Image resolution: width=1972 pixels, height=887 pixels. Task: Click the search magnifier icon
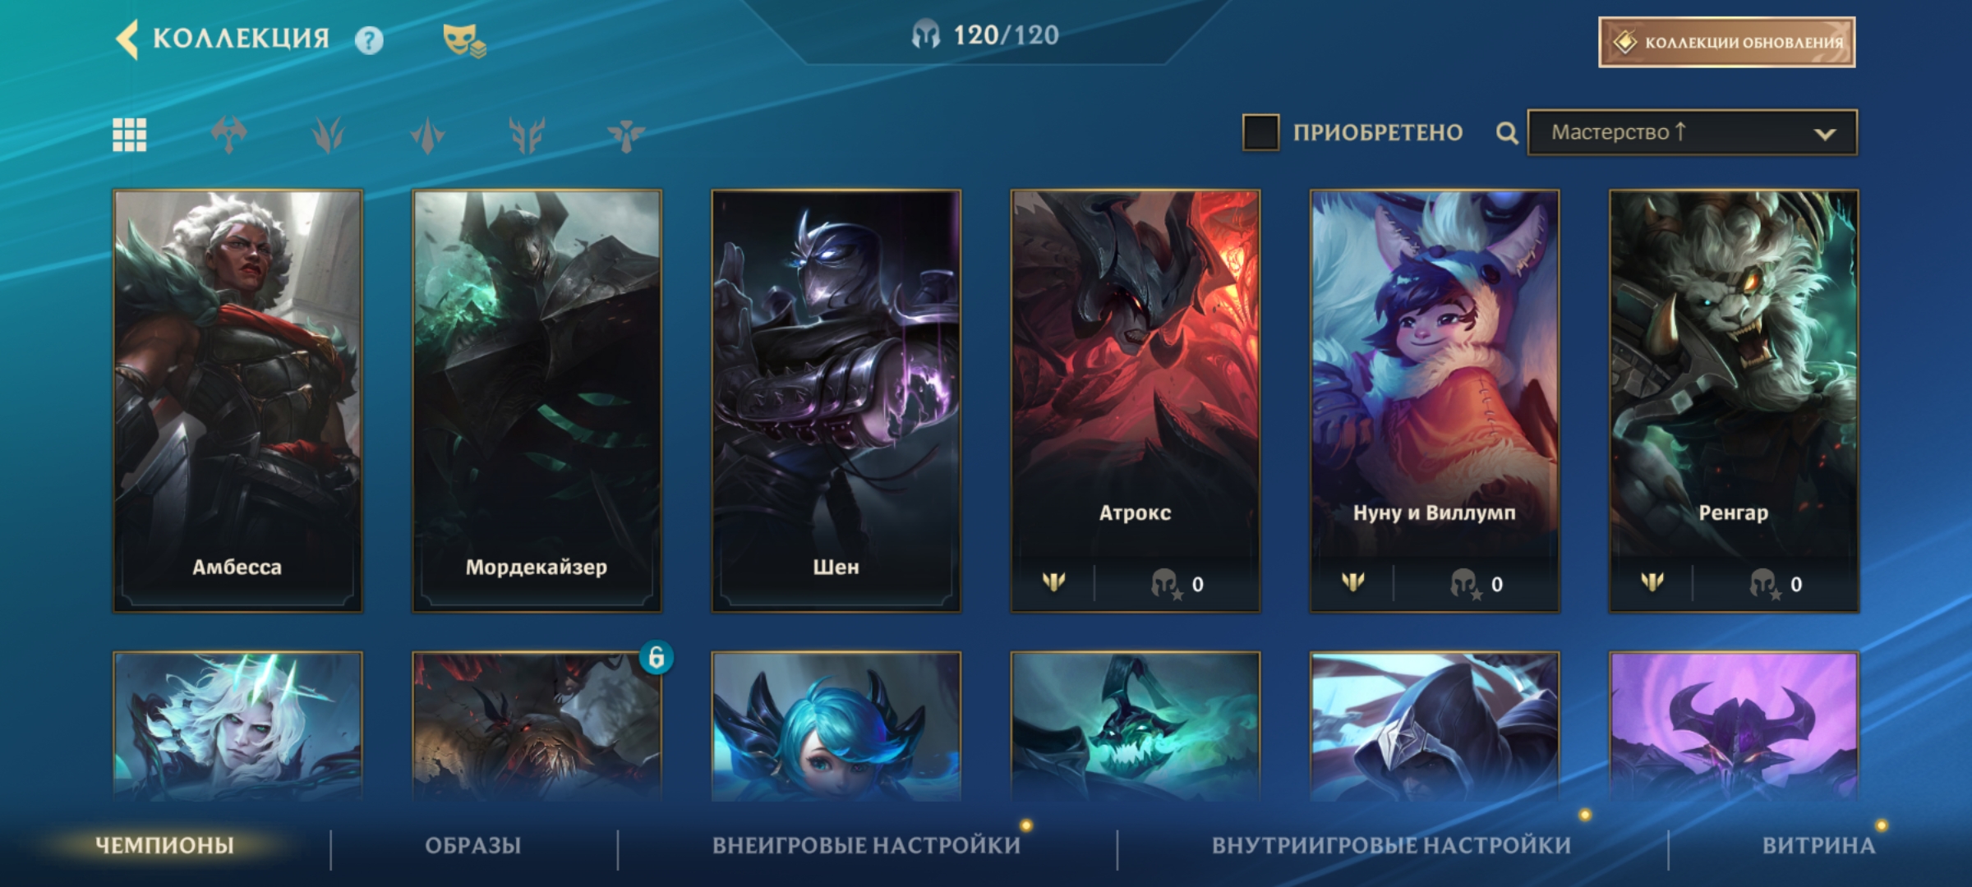point(1506,133)
